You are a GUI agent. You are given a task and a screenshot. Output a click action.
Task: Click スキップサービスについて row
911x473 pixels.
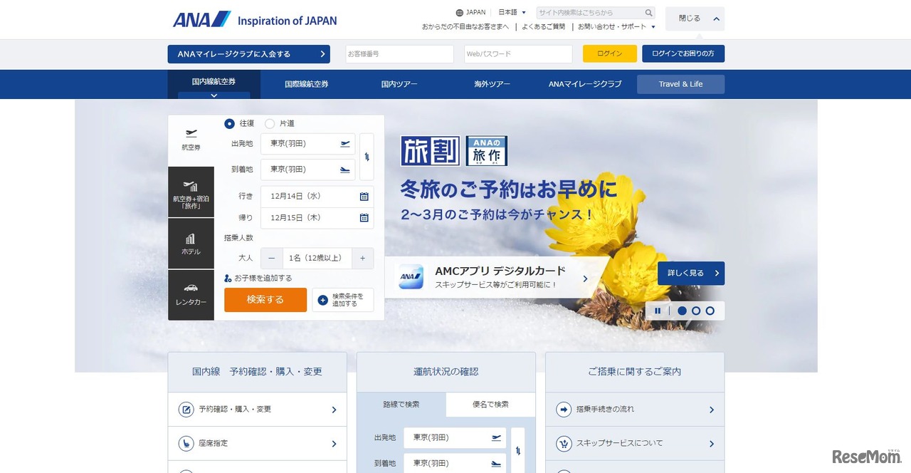point(635,443)
